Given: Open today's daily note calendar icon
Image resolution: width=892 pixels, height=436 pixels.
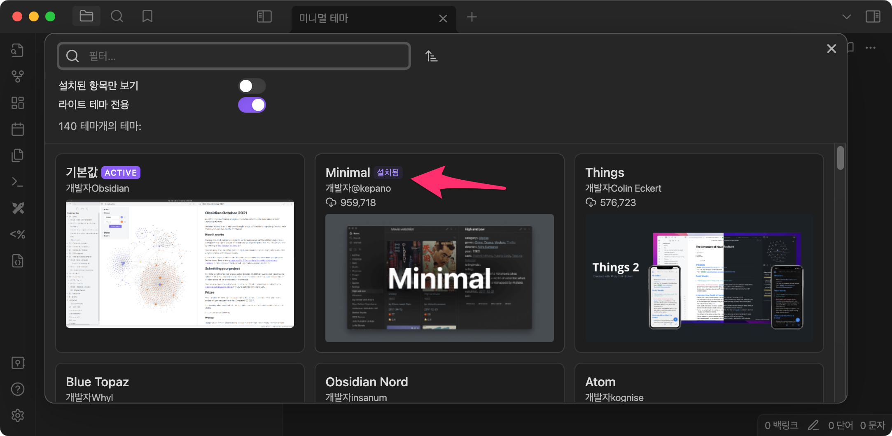Looking at the screenshot, I should (17, 129).
